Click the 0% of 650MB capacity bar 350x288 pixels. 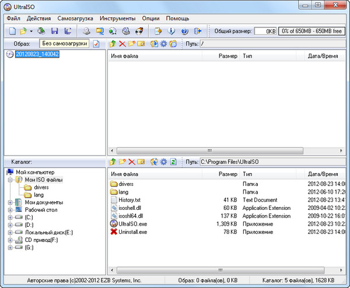point(312,31)
